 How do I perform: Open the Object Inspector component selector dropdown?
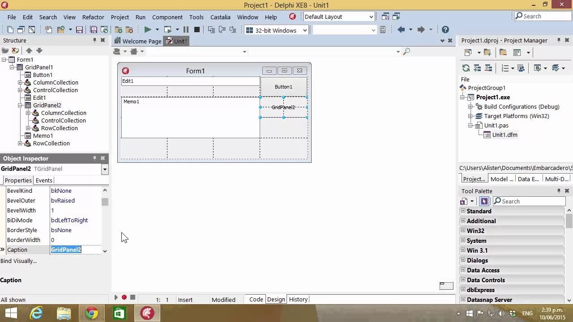[x=105, y=169]
